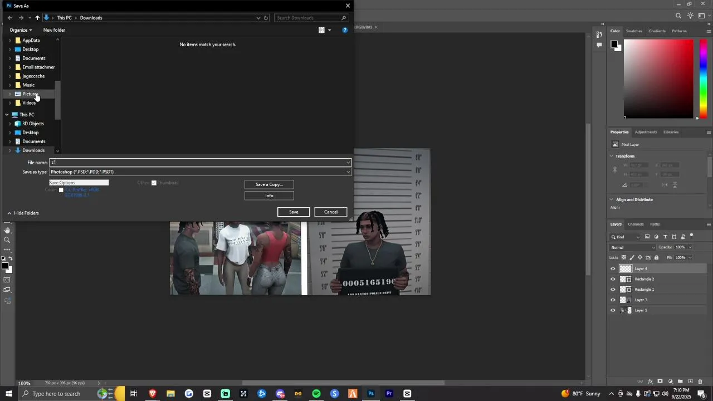Collapse the This PC tree node

pyautogui.click(x=7, y=115)
